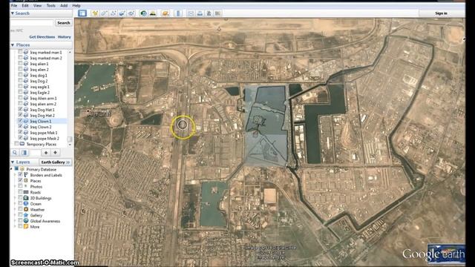Open the Ruler tool
Screen dimensions: 475x267
[178, 13]
